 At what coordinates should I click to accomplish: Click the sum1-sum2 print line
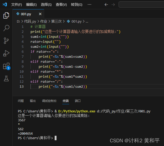click(x=63, y=67)
